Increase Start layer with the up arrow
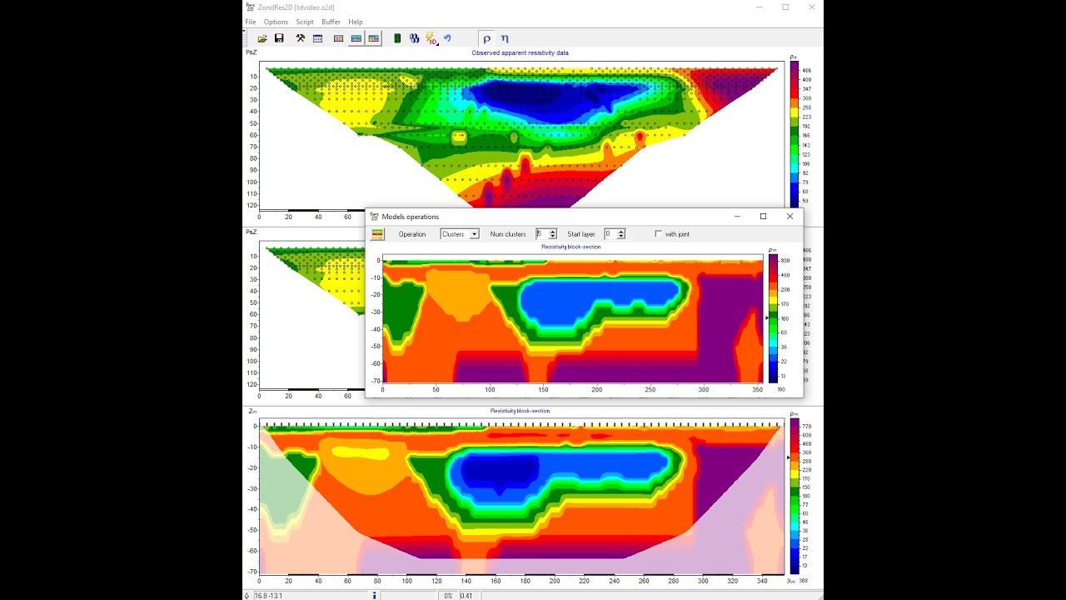Screen dimensions: 1066x600 (621, 232)
